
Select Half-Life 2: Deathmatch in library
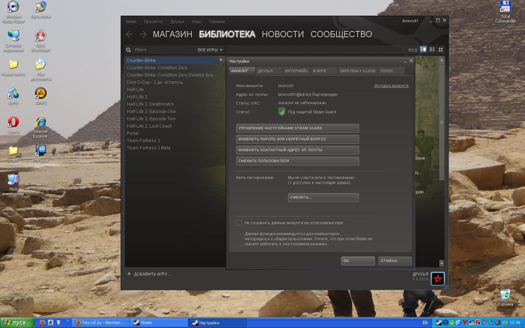click(x=171, y=104)
